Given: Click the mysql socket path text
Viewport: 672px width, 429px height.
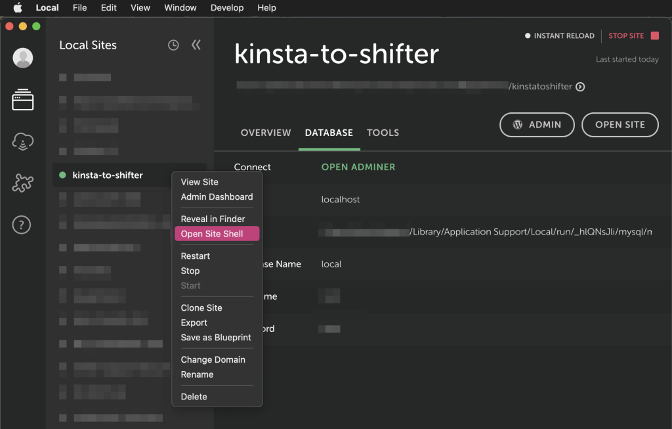Looking at the screenshot, I should pyautogui.click(x=530, y=232).
